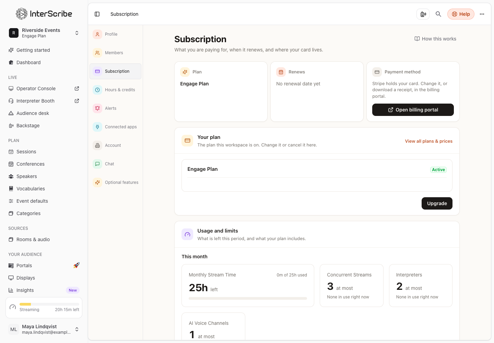
Task: Open Event defaults
Action: coord(44,201)
